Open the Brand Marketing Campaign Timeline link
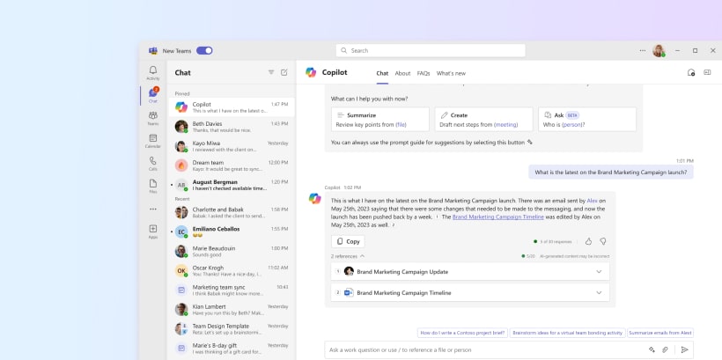 [498, 217]
